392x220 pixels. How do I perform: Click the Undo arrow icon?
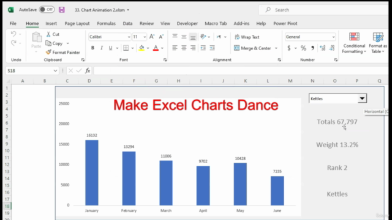(13, 34)
